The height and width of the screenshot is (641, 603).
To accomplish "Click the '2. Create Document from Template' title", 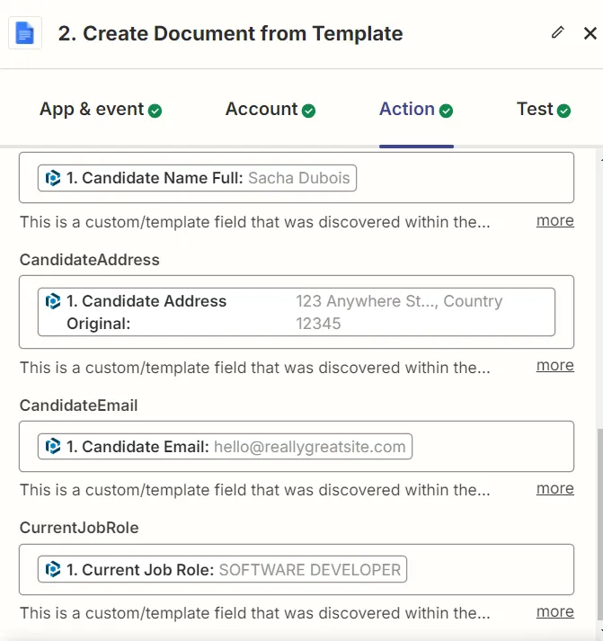I will (230, 33).
